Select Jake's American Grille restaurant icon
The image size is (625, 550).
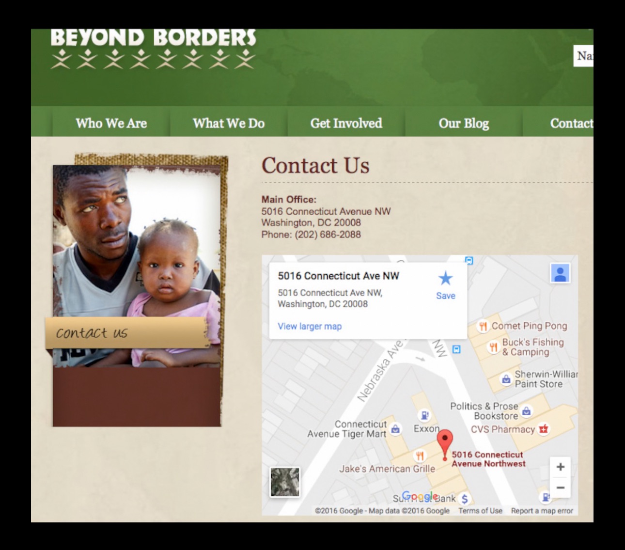pyautogui.click(x=420, y=456)
